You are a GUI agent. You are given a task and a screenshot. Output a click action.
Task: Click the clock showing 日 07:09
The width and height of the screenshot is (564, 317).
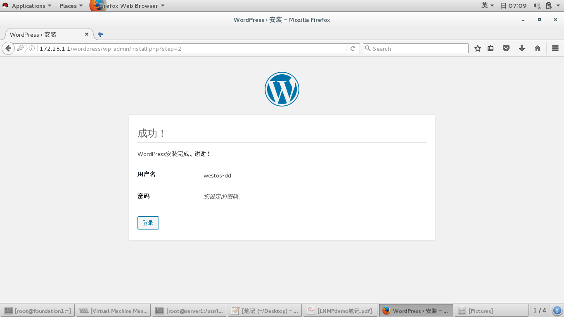[x=514, y=5]
